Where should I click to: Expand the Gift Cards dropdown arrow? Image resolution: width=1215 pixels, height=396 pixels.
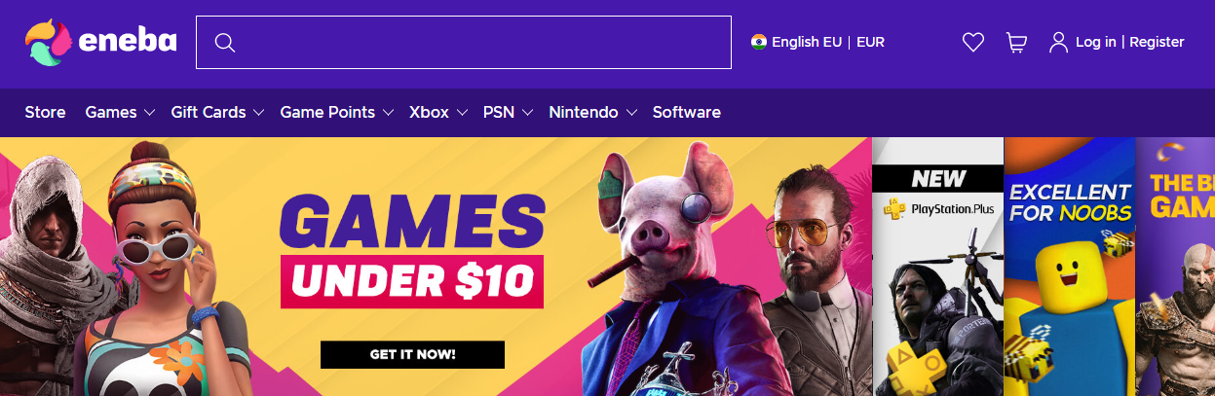pos(258,113)
